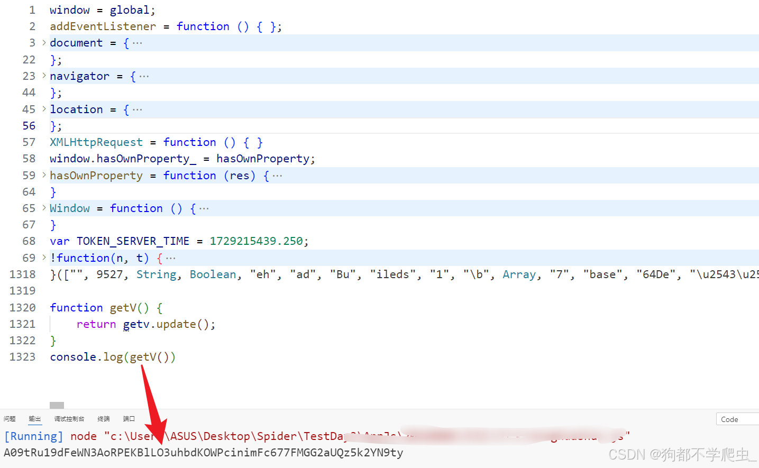759x468 pixels.
Task: Click the output token string starting A09tRu19
Action: (203, 453)
